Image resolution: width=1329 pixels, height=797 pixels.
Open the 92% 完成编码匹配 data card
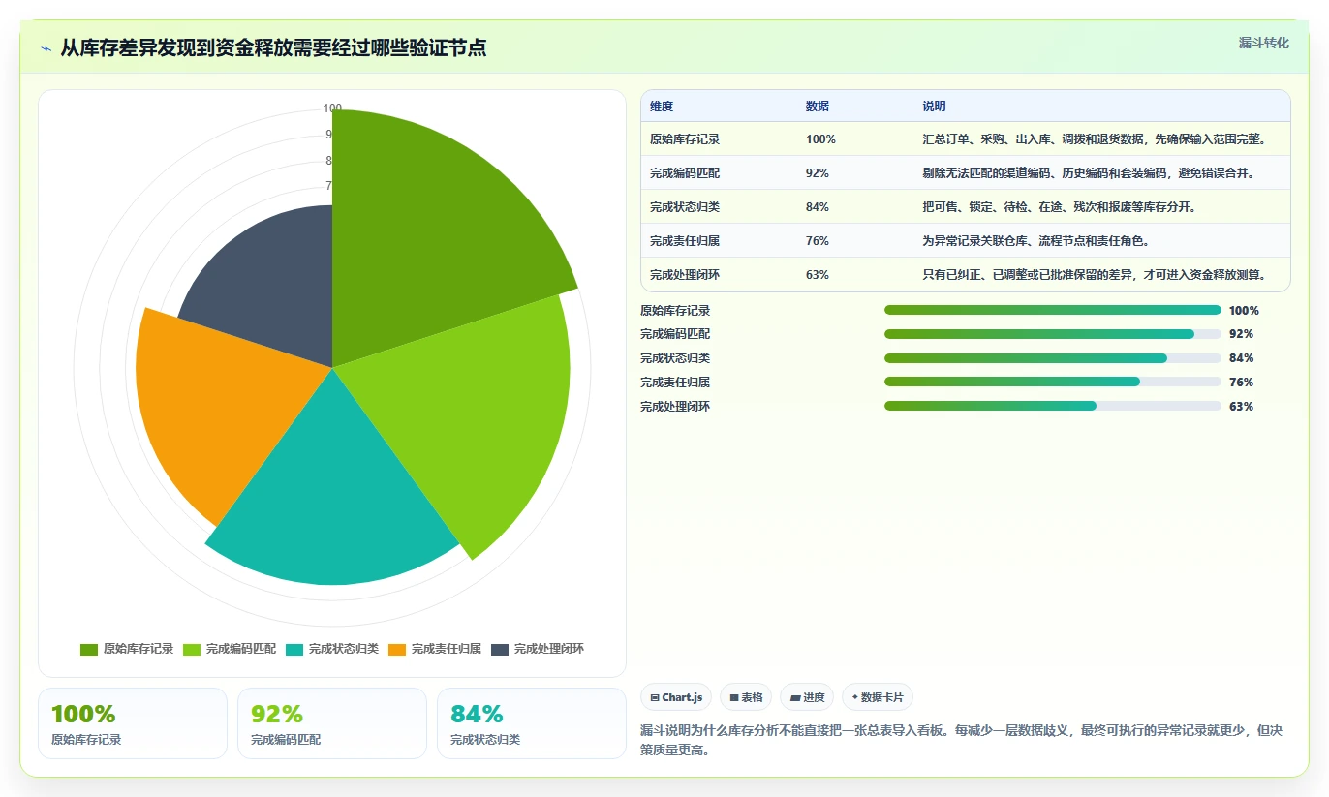(x=332, y=723)
